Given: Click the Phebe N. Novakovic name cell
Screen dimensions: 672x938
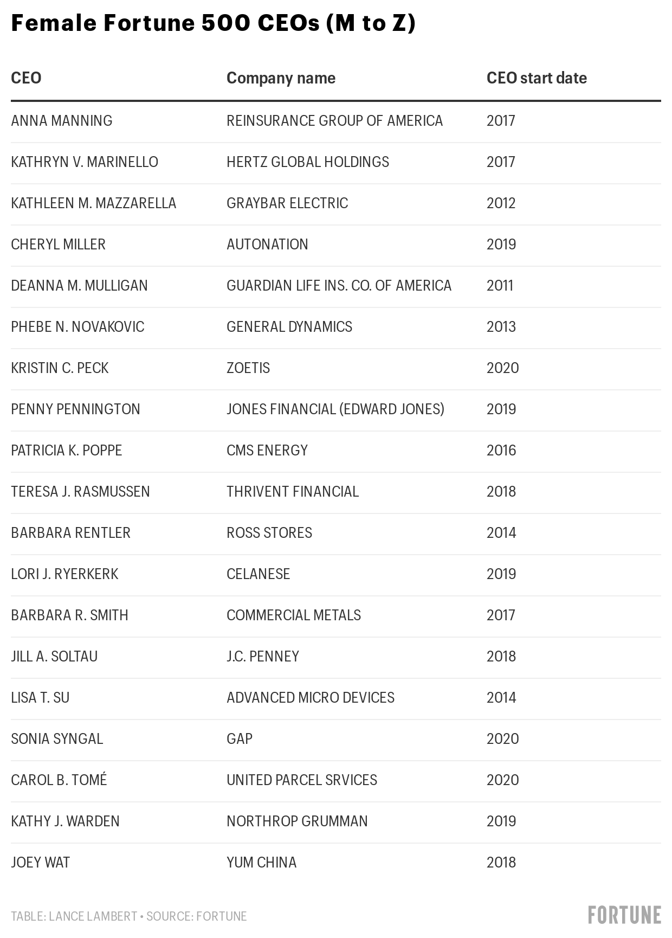Looking at the screenshot, I should point(77,326).
